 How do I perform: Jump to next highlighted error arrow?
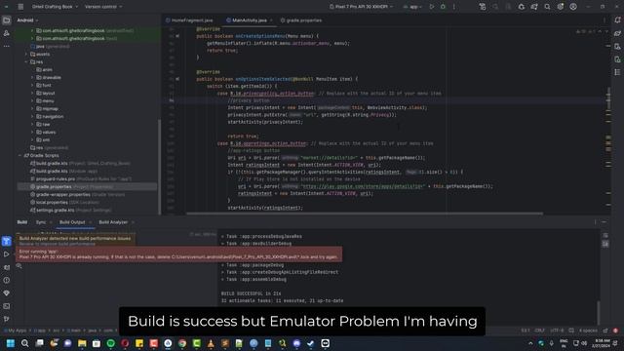605,31
